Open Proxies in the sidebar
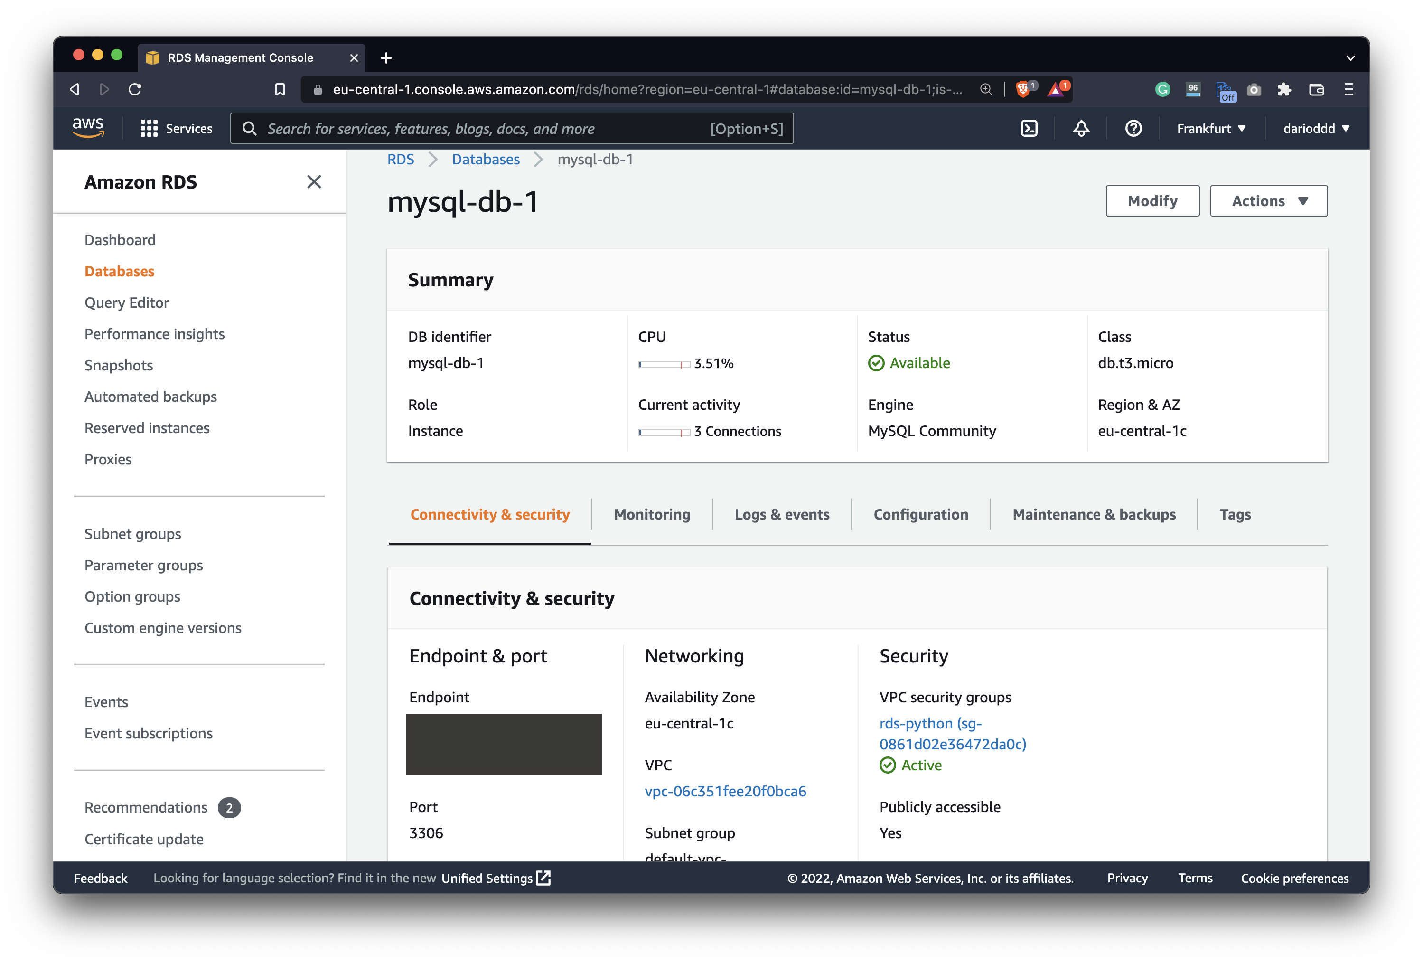1423x964 pixels. [108, 459]
